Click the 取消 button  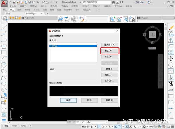pos(90,100)
